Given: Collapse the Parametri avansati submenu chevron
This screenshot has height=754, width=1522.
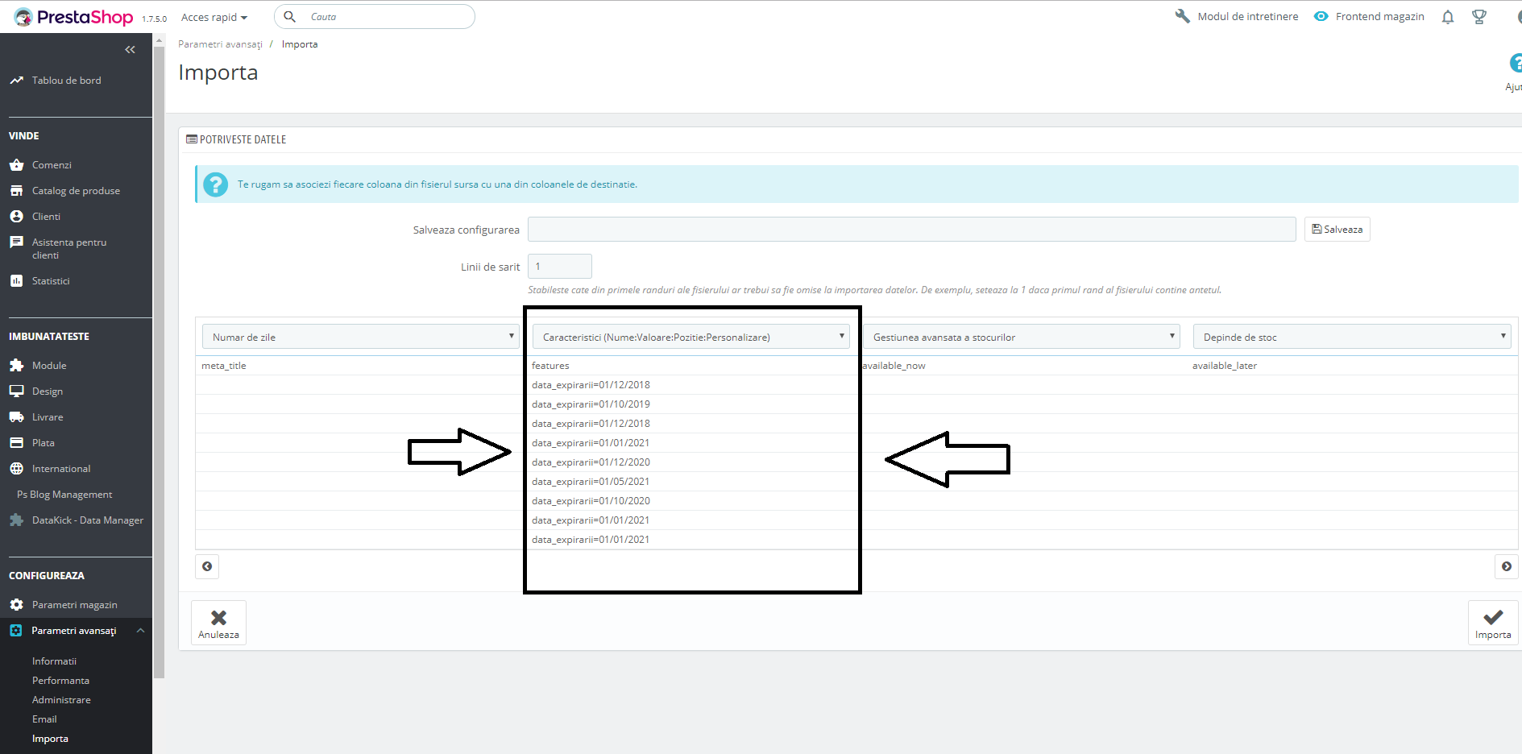Looking at the screenshot, I should (141, 631).
